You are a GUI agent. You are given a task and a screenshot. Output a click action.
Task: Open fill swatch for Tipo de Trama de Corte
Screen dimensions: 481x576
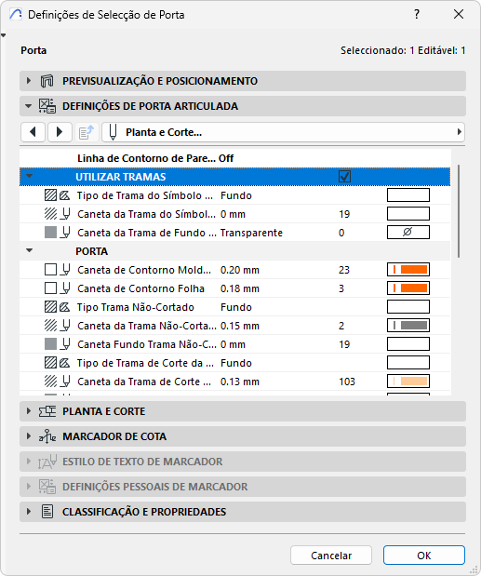click(408, 363)
